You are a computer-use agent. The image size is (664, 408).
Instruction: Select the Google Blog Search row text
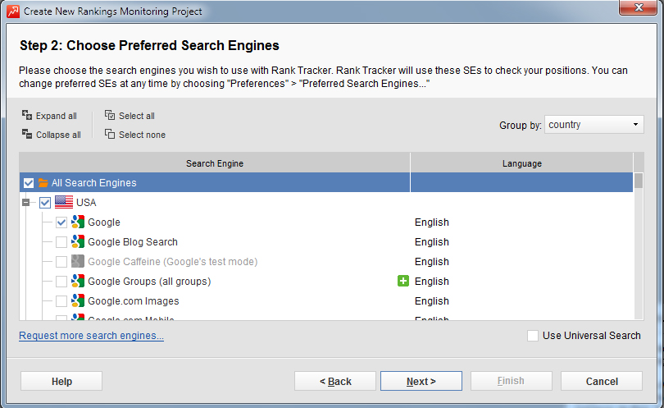click(133, 241)
